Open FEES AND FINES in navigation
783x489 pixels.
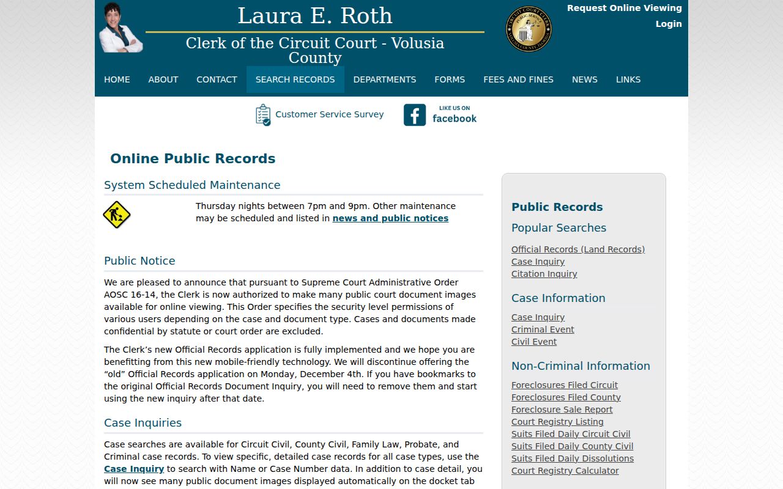coord(519,79)
